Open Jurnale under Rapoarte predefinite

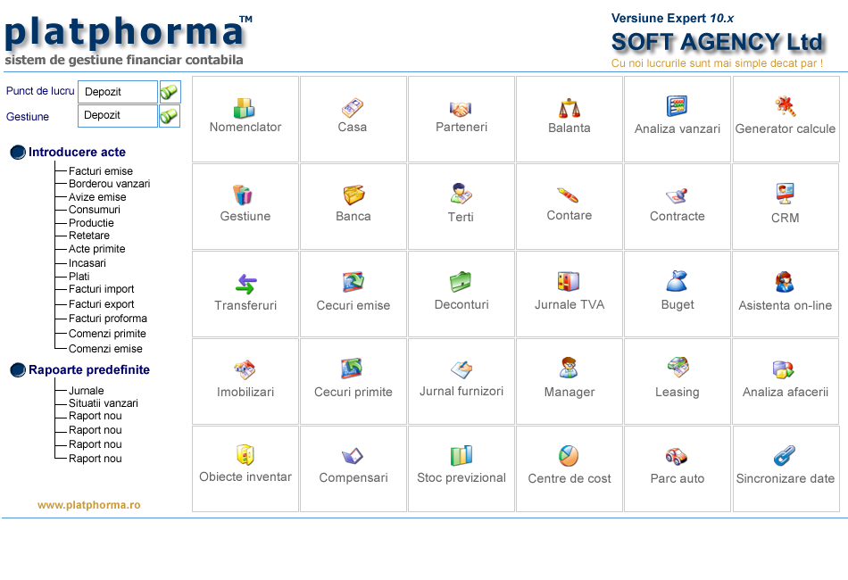point(87,391)
